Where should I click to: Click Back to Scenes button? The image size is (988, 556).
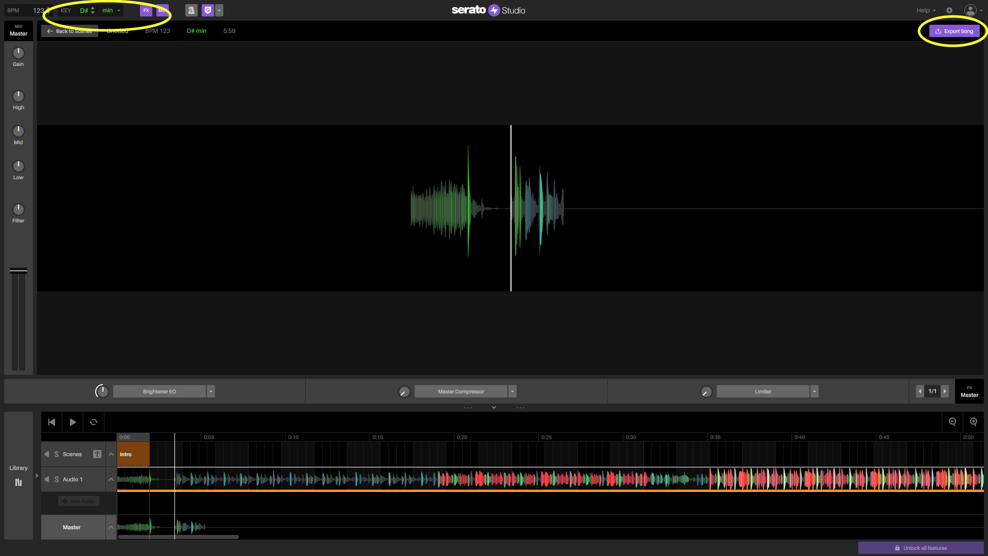point(69,31)
